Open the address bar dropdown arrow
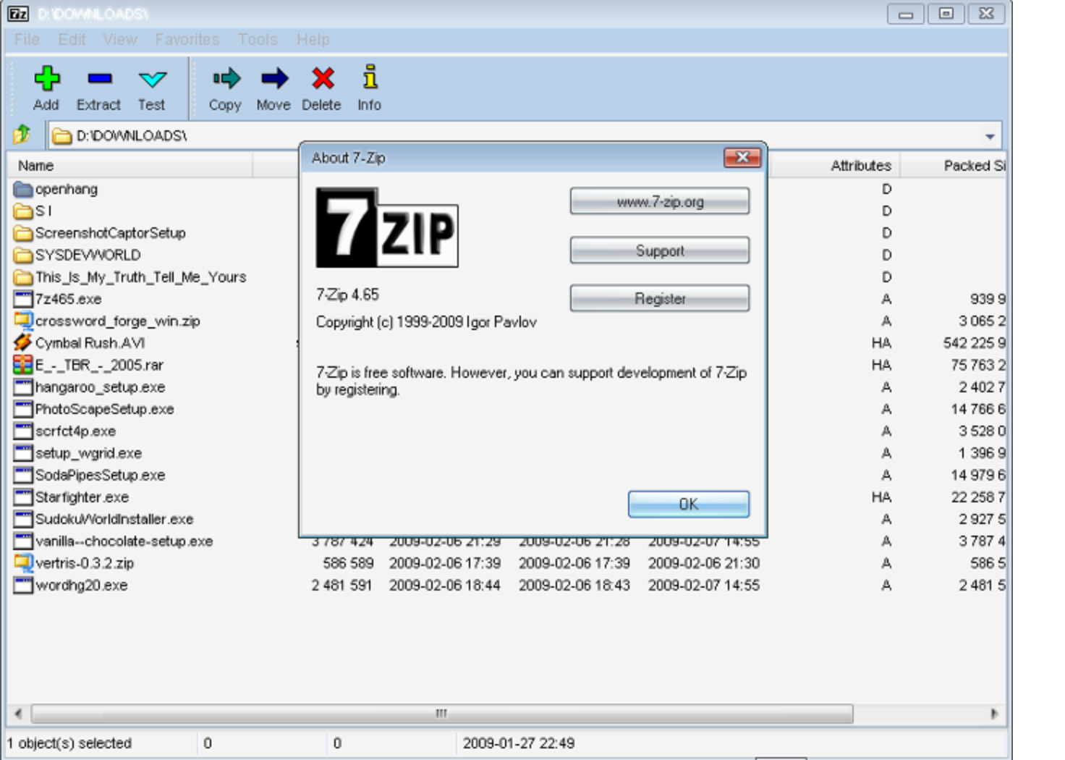Image resolution: width=1065 pixels, height=760 pixels. (x=989, y=136)
